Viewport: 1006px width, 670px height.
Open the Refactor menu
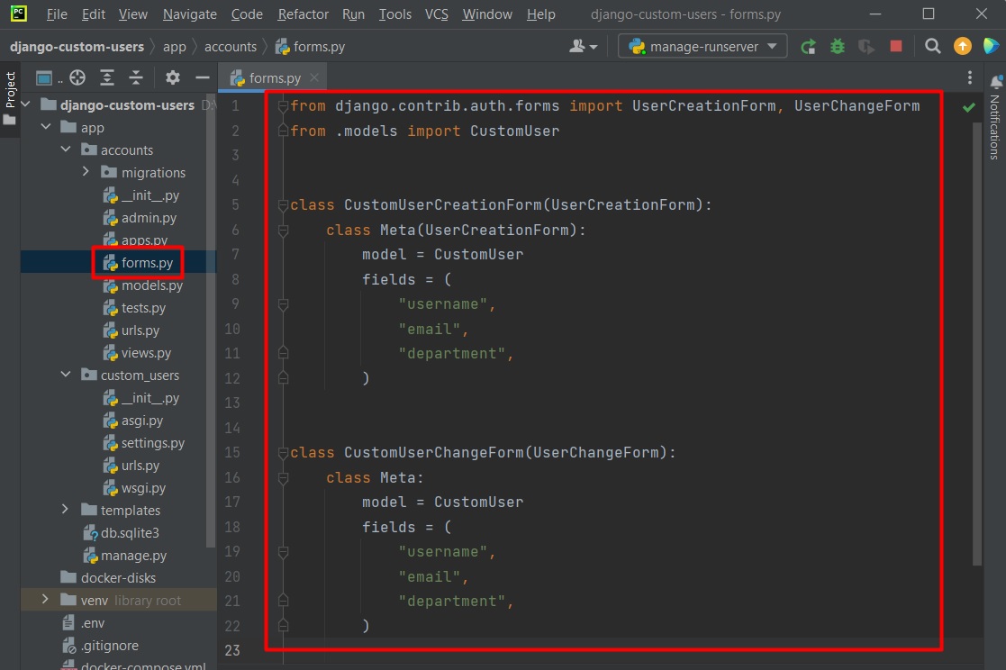[303, 14]
